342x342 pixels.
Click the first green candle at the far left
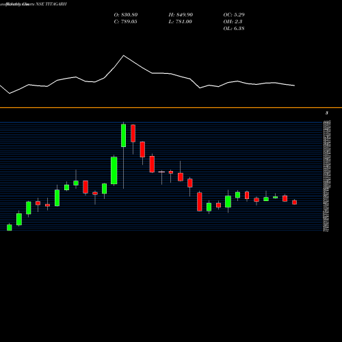point(10,227)
